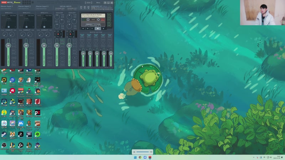
Task: Click Stereo Input 1 fader gain knob
Action: 8,46
